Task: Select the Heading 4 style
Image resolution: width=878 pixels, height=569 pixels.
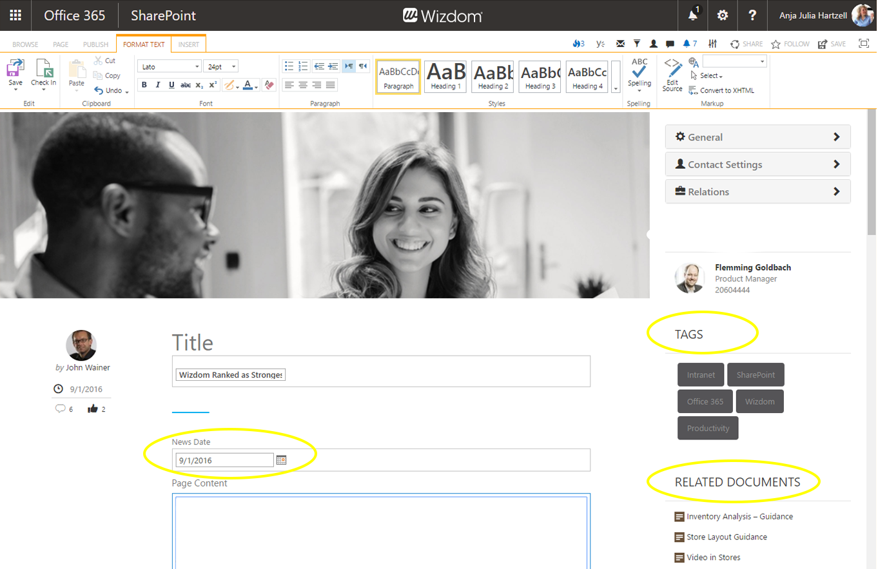Action: point(587,77)
